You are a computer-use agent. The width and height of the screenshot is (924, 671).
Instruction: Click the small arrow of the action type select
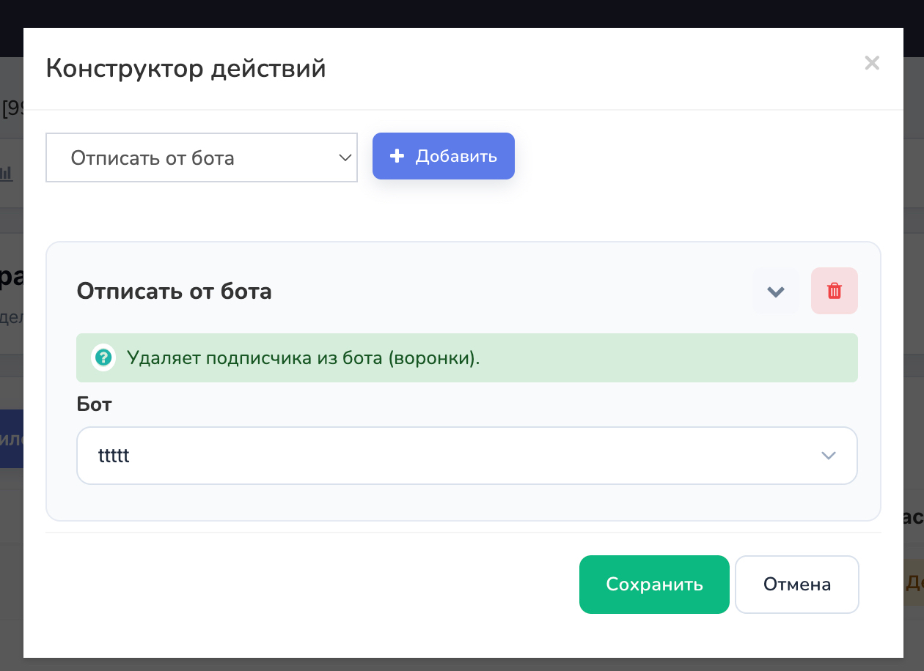pos(345,157)
